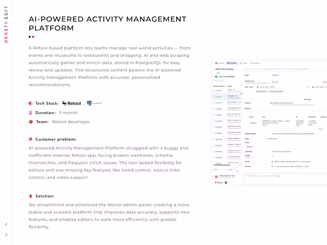
Task: Open the Display website link
Action: click(292, 134)
